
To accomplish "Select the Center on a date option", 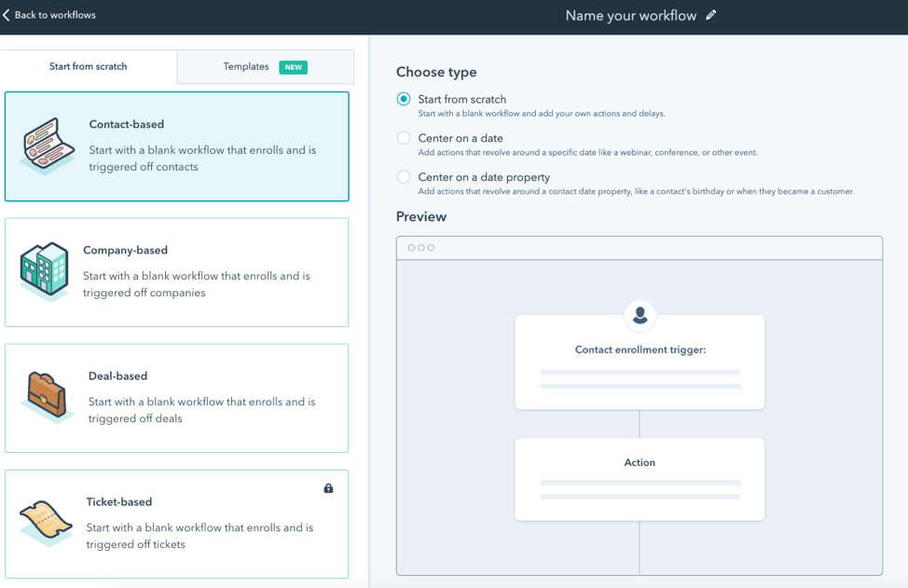I will 404,138.
